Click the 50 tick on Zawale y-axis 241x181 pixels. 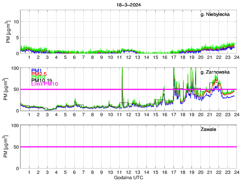click(x=16, y=147)
